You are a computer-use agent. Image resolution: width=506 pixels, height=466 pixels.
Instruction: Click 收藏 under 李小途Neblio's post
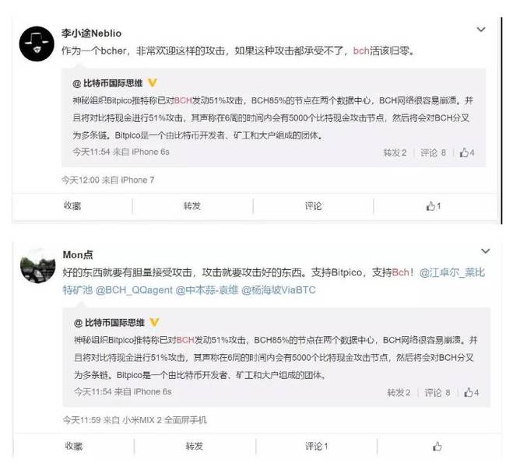coord(72,206)
